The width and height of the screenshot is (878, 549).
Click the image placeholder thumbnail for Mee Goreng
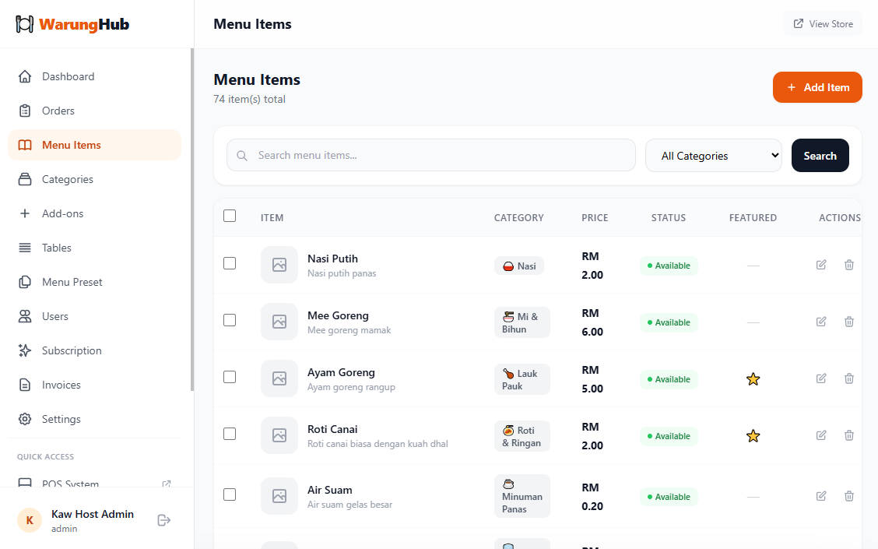tap(279, 322)
